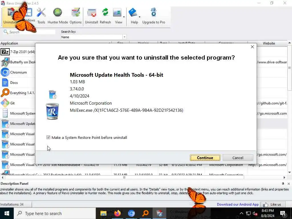Select the Microsoft Update list row
This screenshot has height=219, width=292.
(18, 124)
